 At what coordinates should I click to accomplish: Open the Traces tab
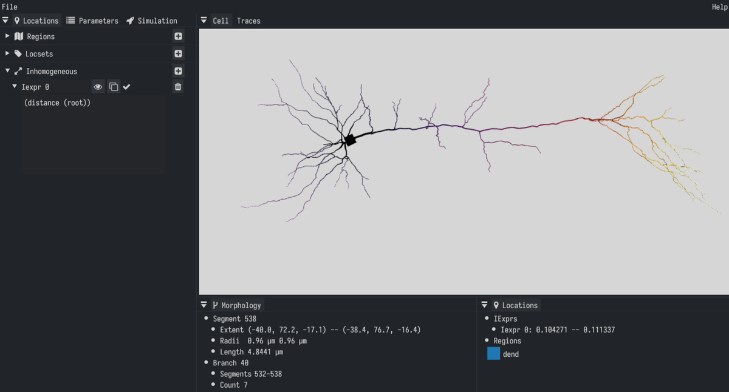click(x=248, y=21)
